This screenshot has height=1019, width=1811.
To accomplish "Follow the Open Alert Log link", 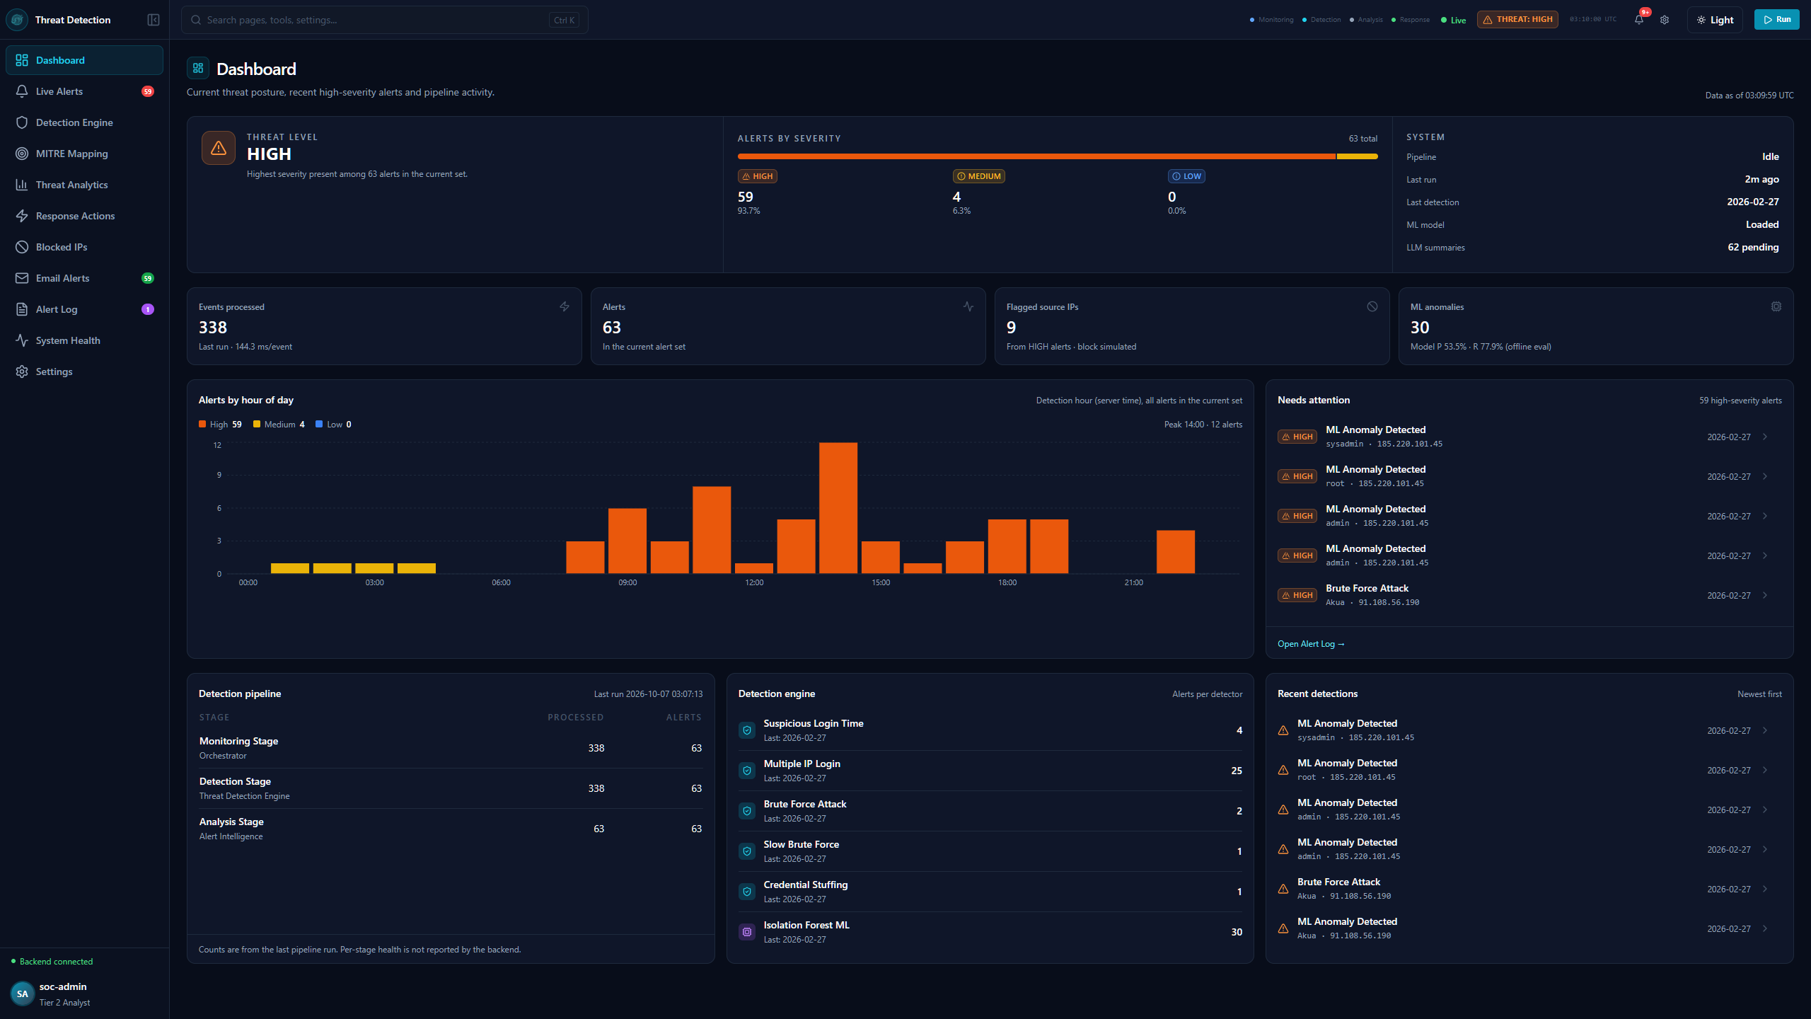I will point(1311,644).
